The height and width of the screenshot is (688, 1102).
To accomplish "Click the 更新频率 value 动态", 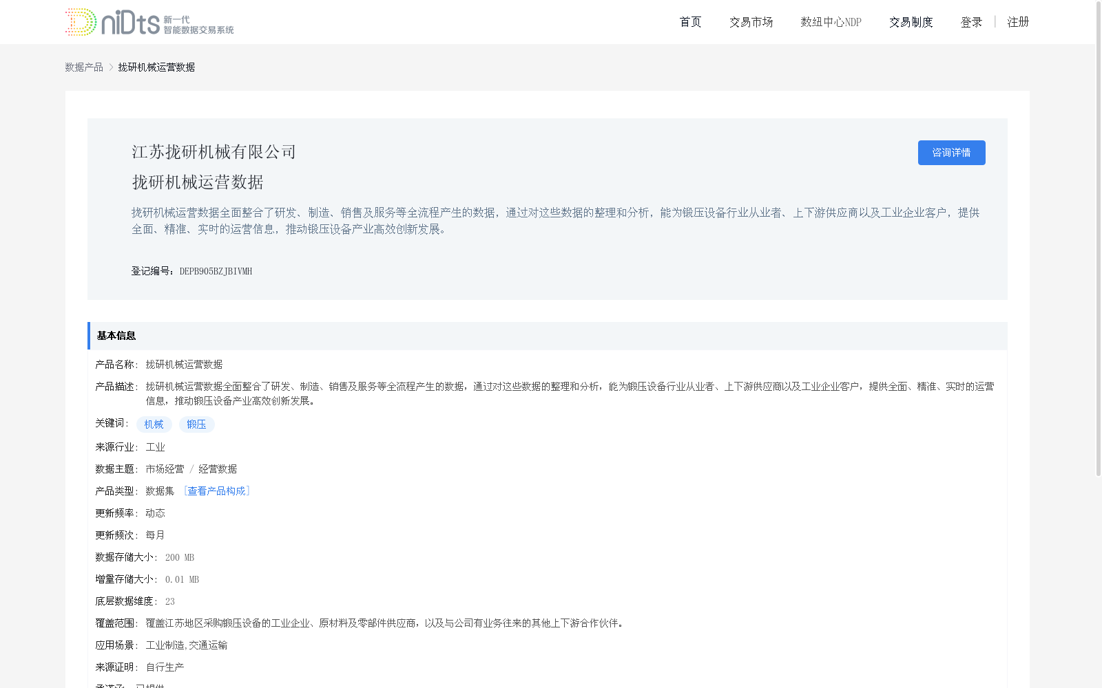I will (155, 513).
